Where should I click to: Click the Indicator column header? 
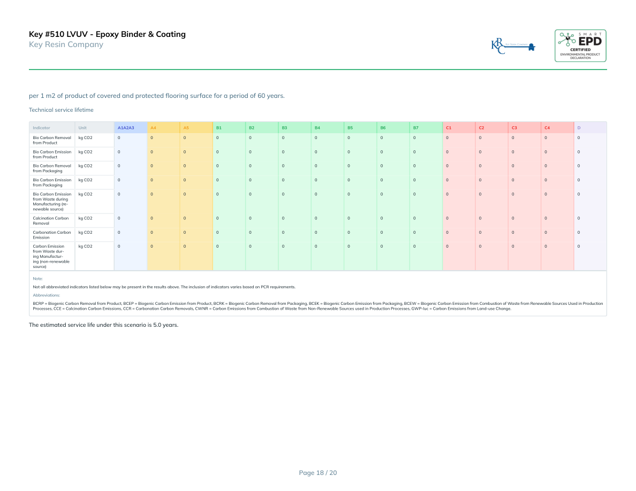(x=41, y=128)
